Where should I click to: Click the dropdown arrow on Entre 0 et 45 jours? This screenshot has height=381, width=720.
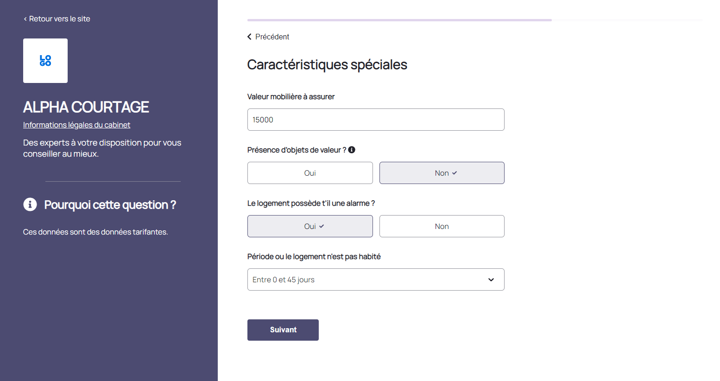pyautogui.click(x=491, y=279)
